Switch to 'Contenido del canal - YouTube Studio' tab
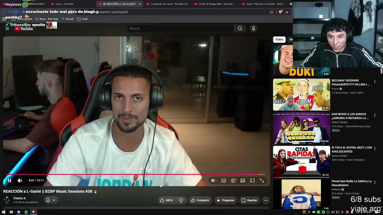383x215 pixels. pyautogui.click(x=168, y=4)
